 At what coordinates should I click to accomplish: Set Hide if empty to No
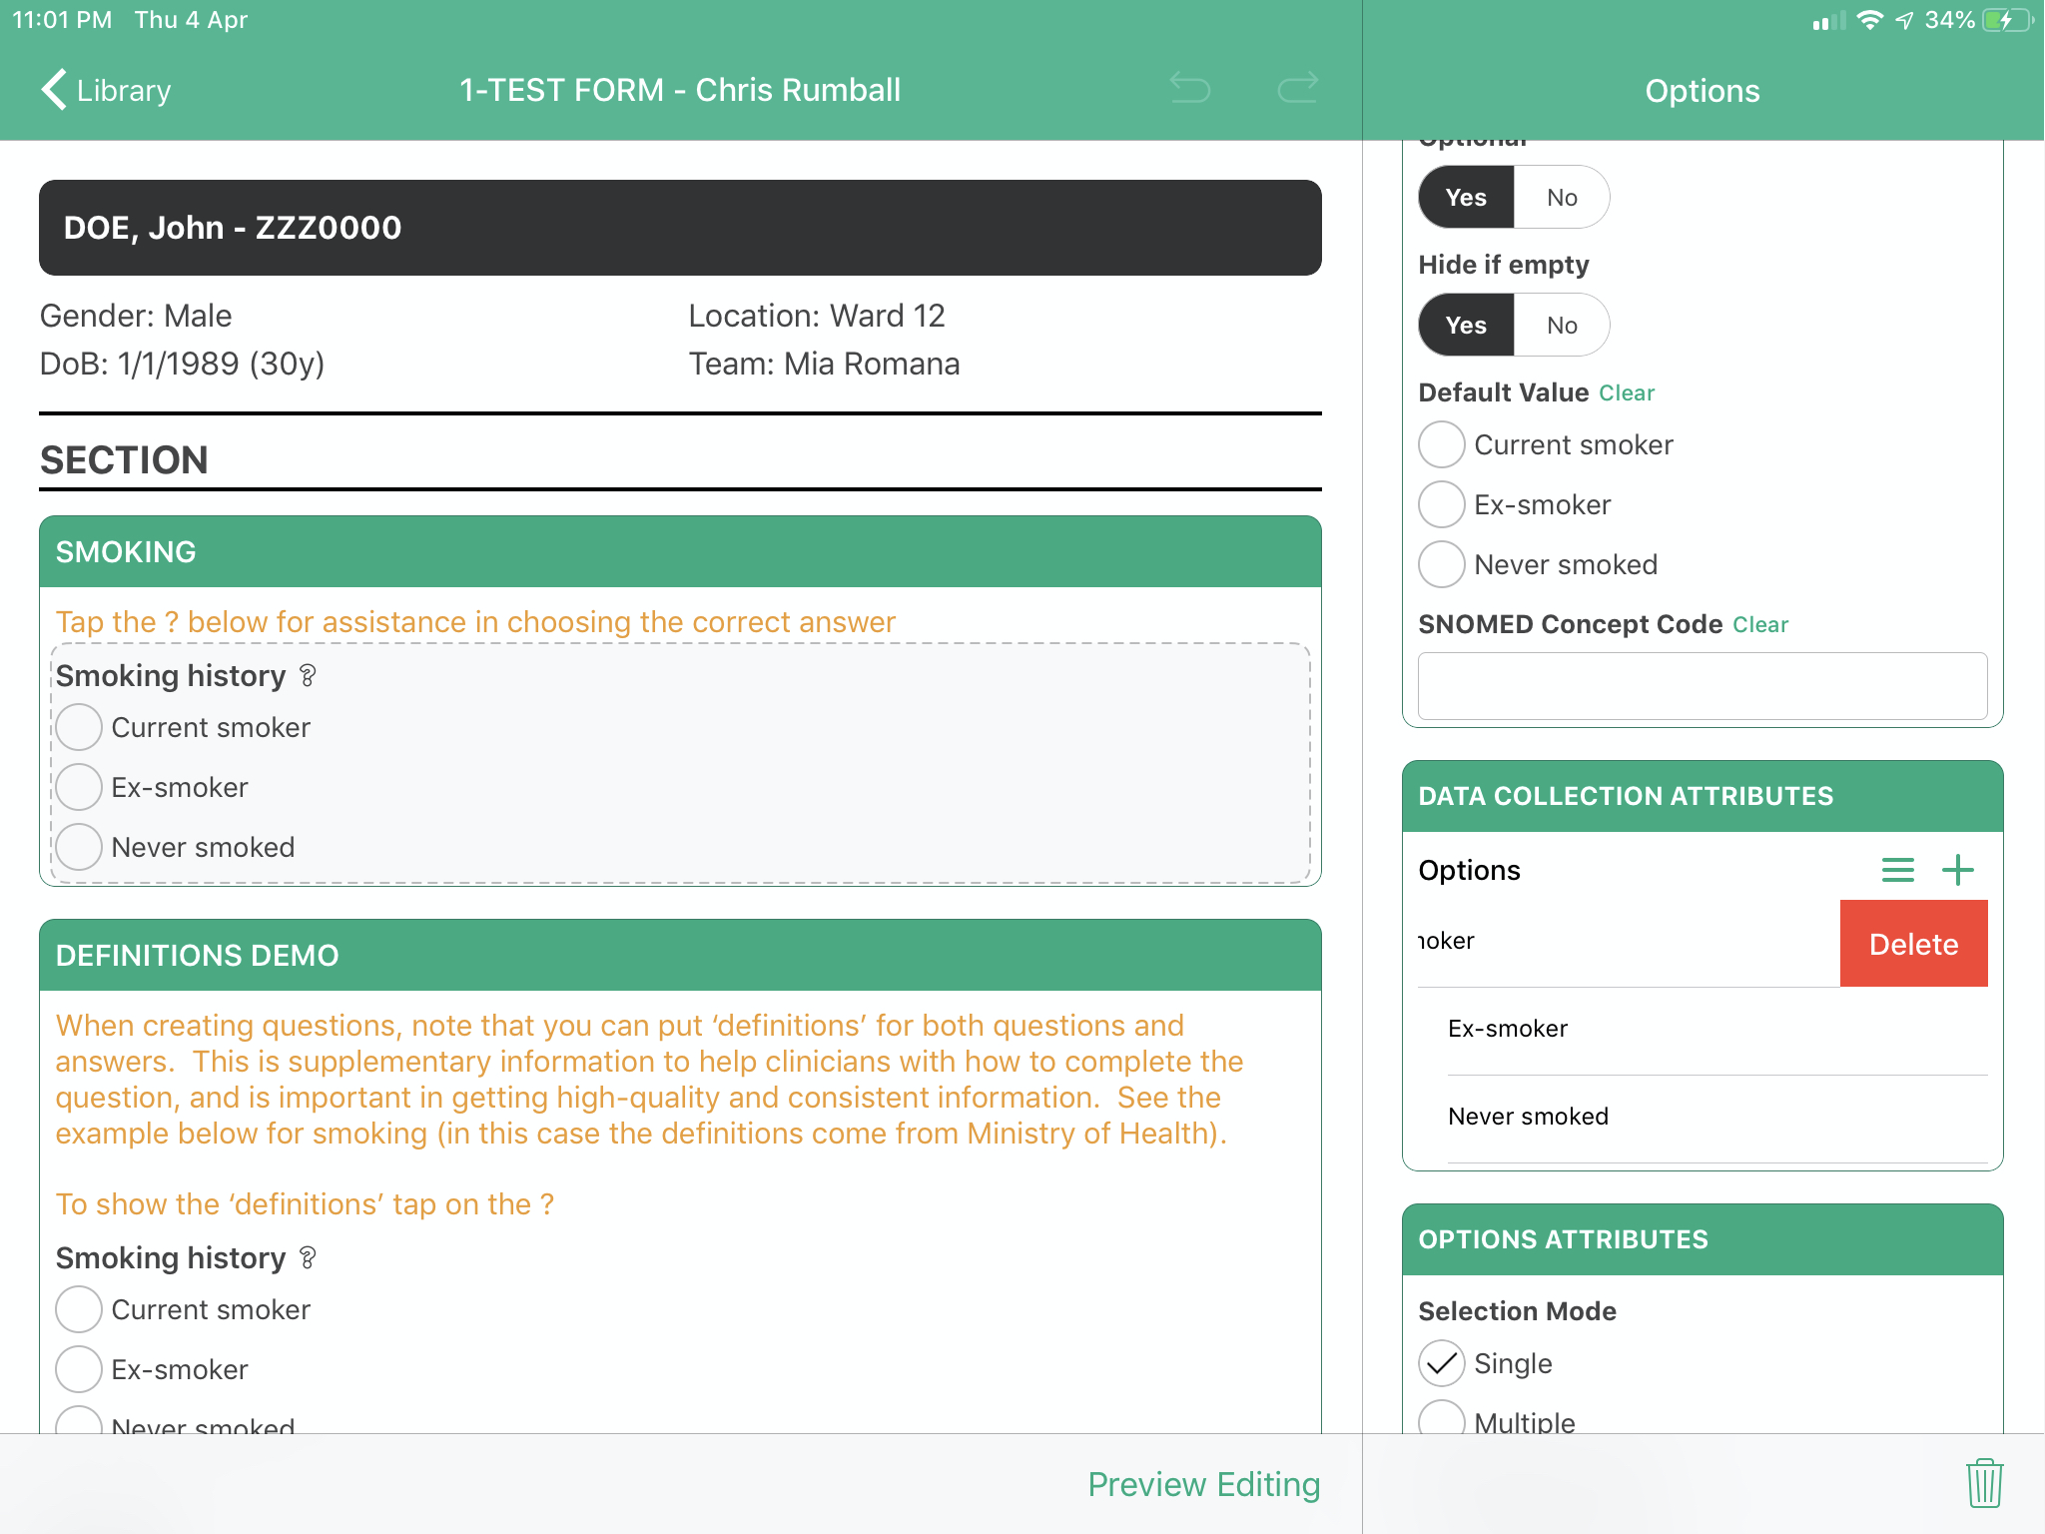(1561, 326)
